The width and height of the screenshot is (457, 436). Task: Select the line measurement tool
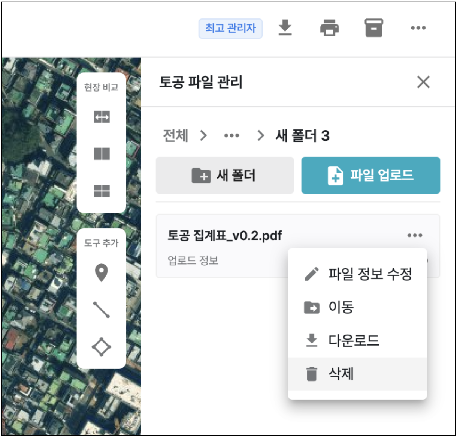102,310
